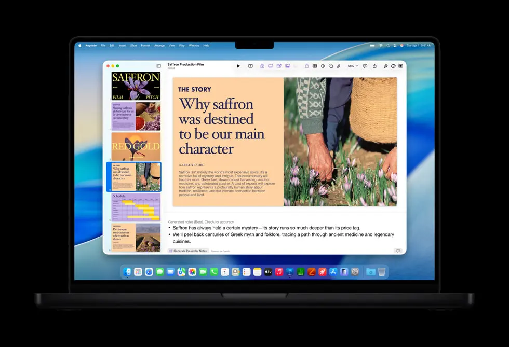Insert a Chart from the toolbar
Screen dimensions: 509x347
[323, 66]
